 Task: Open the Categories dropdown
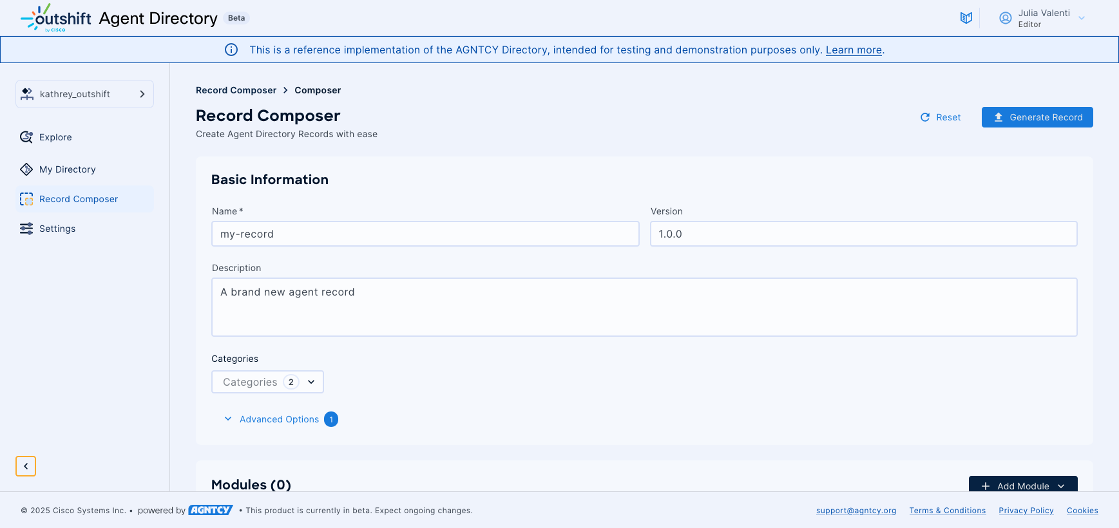267,382
